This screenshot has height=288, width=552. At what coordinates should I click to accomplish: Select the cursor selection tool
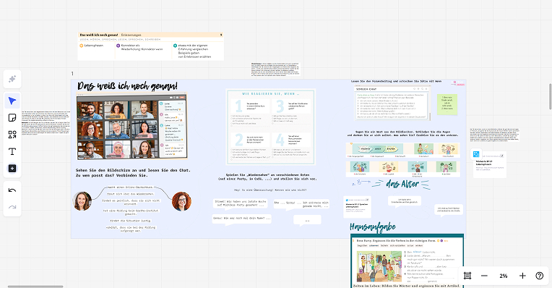tap(12, 101)
